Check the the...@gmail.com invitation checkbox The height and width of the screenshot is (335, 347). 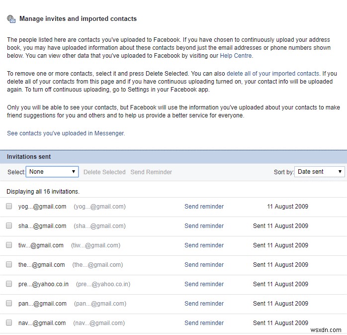point(9,264)
